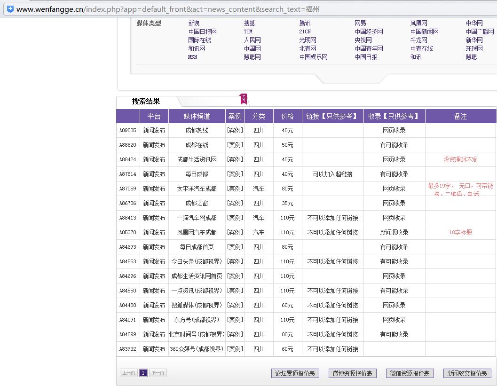Open the 微博资源报价表 button

click(x=353, y=373)
